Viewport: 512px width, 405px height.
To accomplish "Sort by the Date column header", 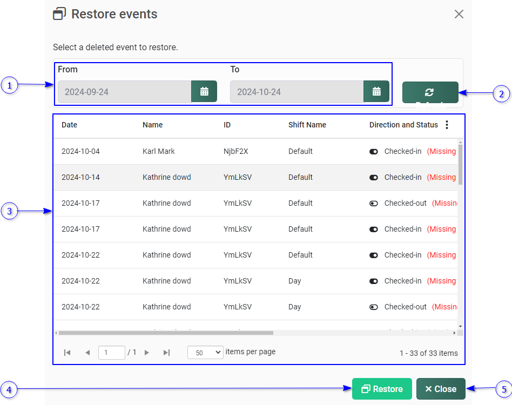I will tap(69, 125).
